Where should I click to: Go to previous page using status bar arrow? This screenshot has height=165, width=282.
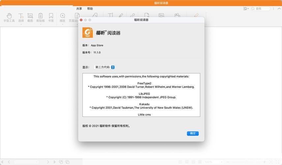(x=9, y=162)
